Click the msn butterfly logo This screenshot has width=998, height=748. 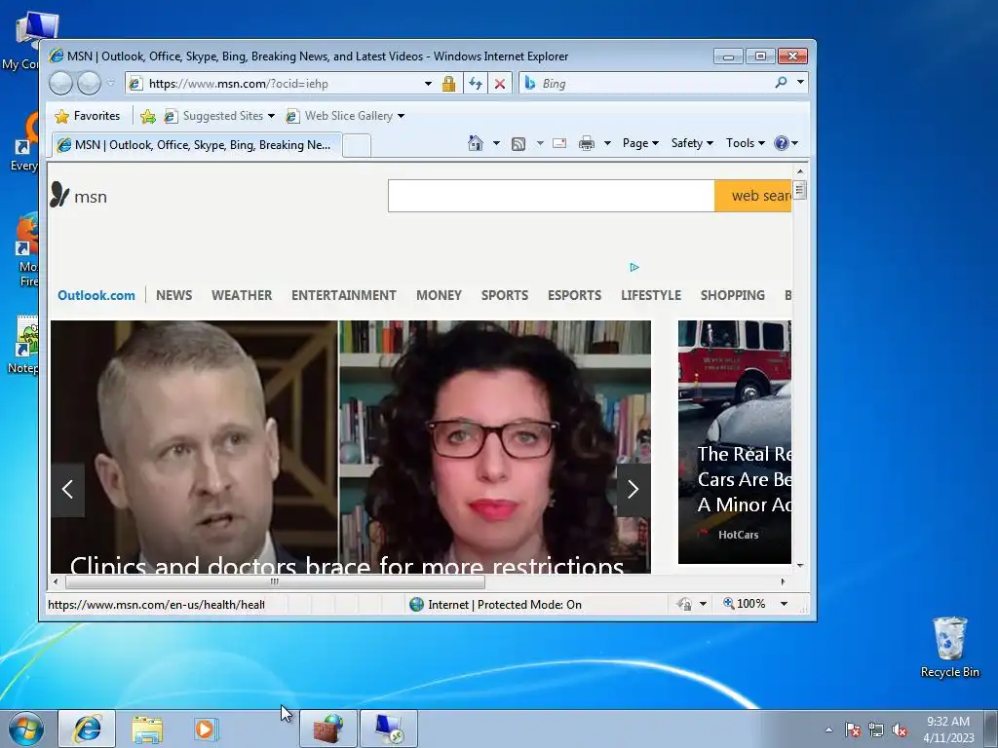pos(78,195)
